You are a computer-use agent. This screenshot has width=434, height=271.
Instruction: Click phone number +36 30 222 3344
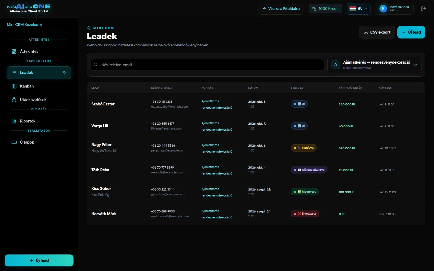point(163,189)
